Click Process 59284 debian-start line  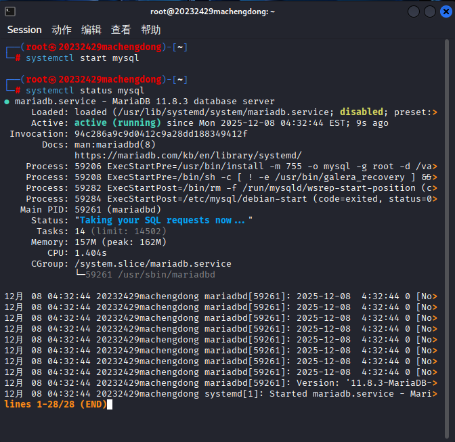(232, 199)
